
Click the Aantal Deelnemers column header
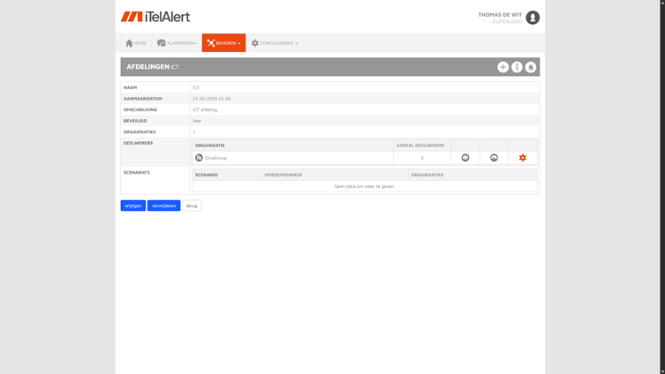tap(420, 146)
